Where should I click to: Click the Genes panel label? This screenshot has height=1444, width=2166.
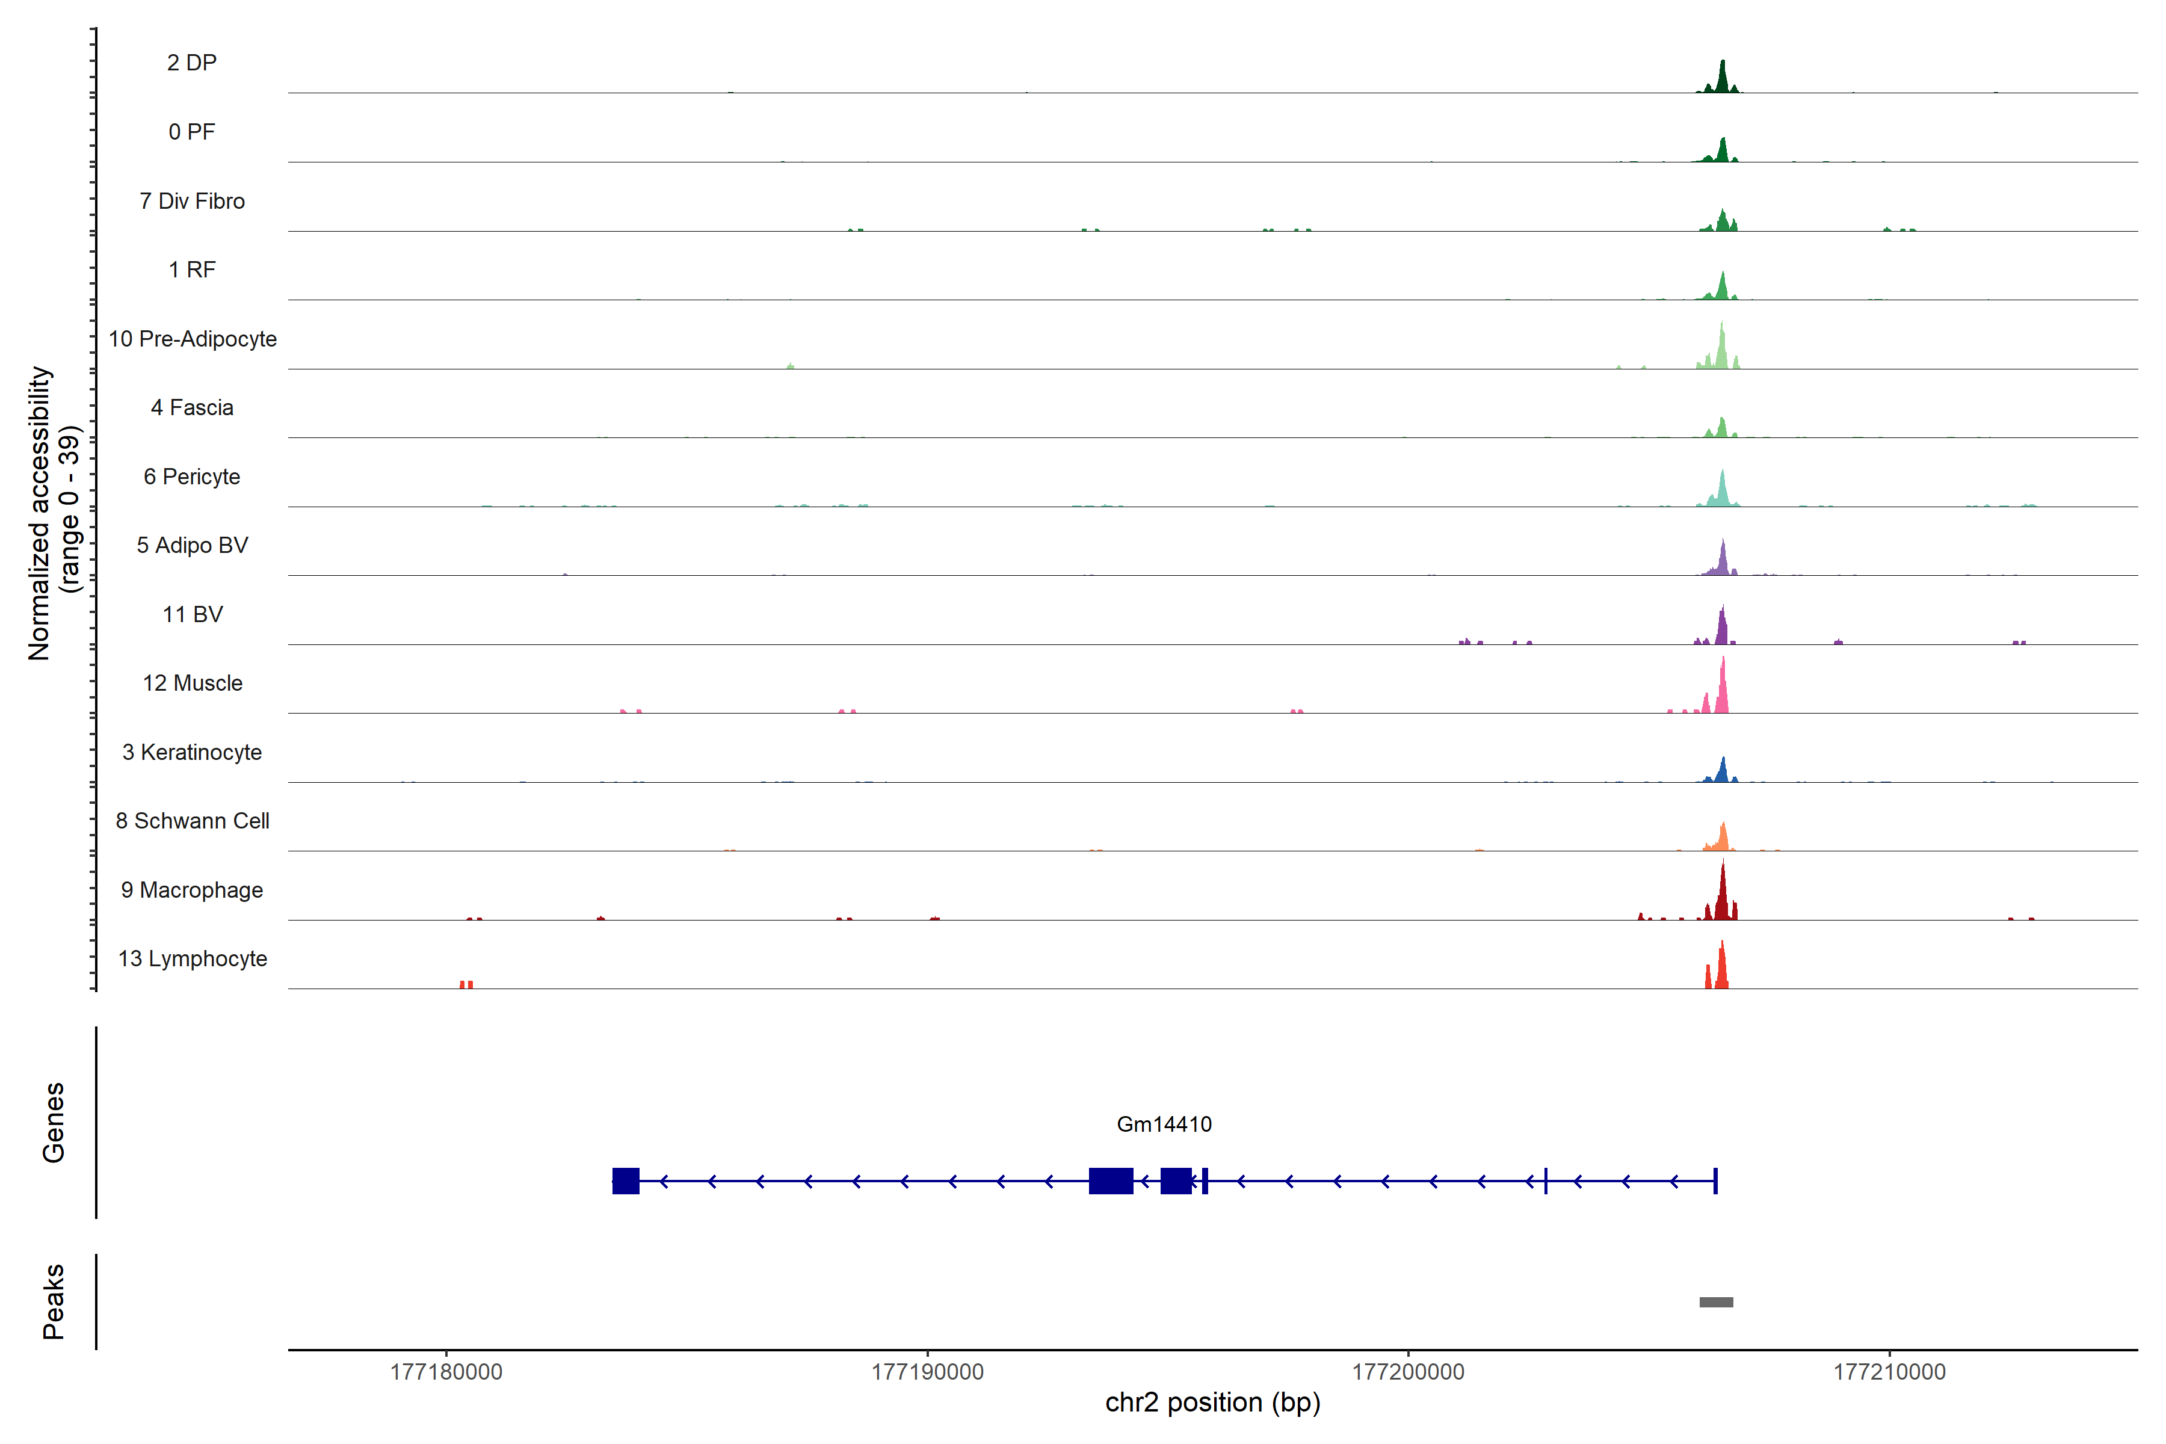tap(54, 1123)
